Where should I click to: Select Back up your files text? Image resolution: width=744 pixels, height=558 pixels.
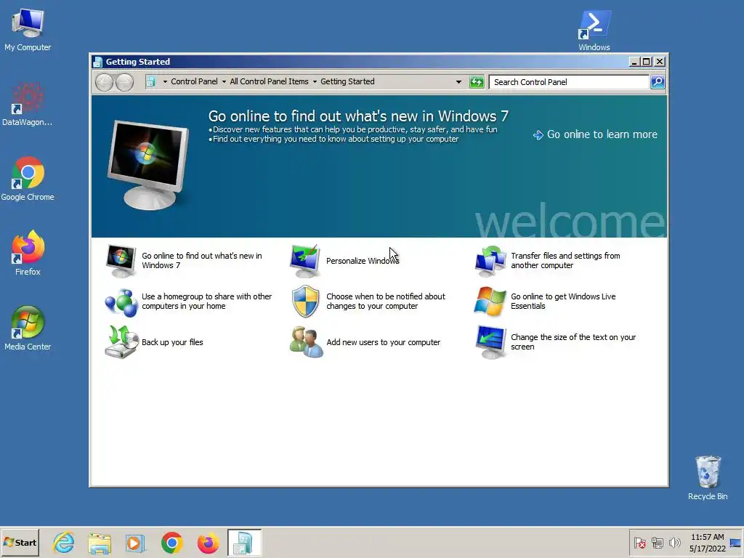click(172, 343)
